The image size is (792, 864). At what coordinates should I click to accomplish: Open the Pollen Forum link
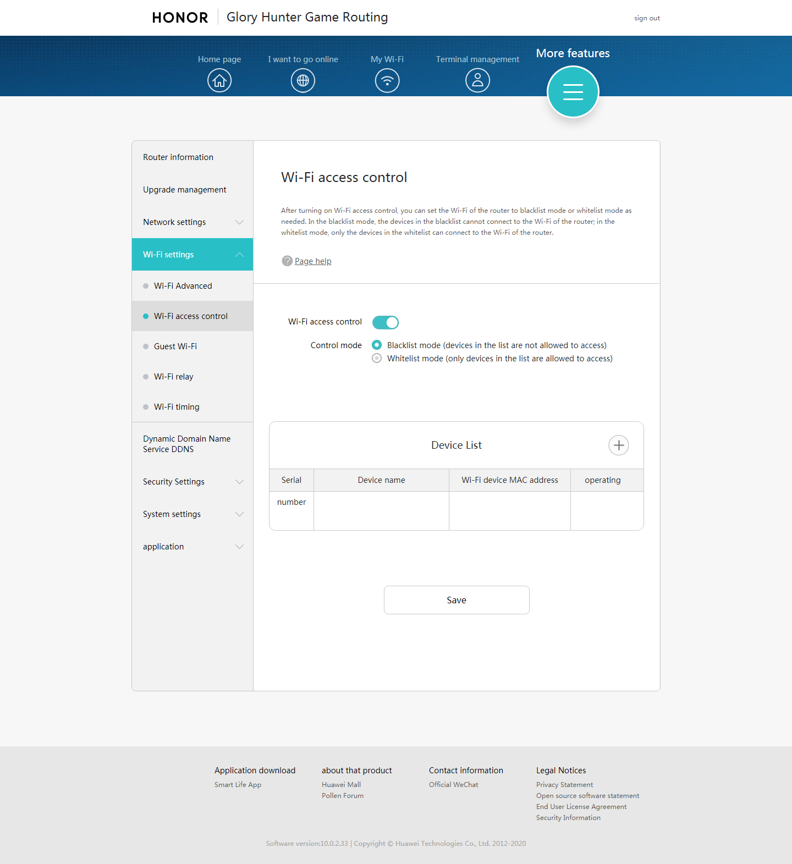click(343, 796)
